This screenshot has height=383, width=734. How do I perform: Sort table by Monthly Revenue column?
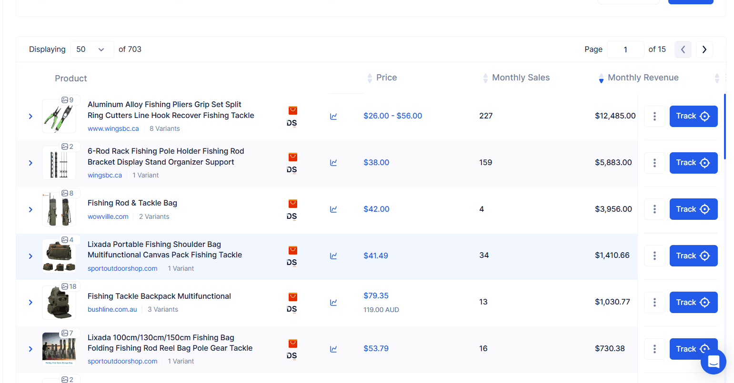(x=638, y=78)
